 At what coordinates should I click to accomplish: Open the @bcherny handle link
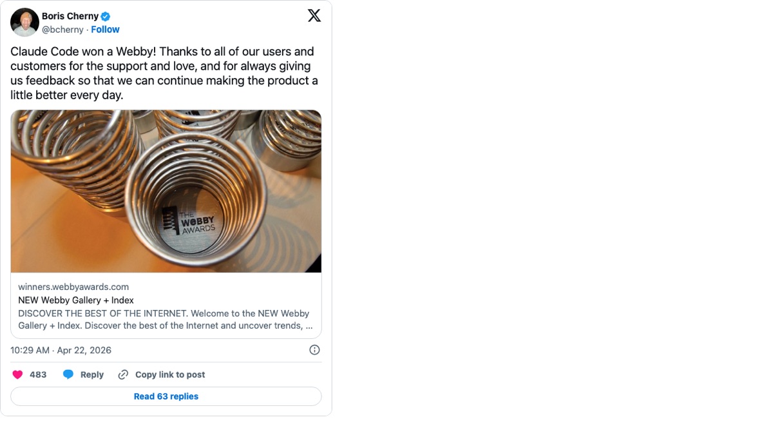click(62, 30)
